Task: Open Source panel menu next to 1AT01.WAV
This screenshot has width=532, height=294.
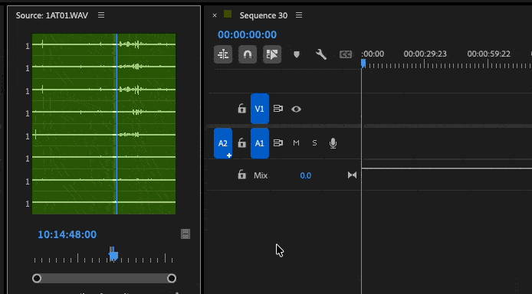Action: tap(101, 15)
